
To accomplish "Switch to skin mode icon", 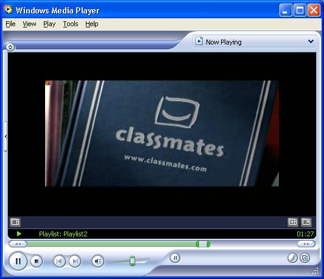I will tap(305, 258).
